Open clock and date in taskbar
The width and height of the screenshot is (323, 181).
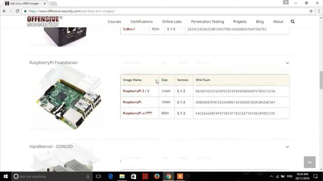[302, 176]
